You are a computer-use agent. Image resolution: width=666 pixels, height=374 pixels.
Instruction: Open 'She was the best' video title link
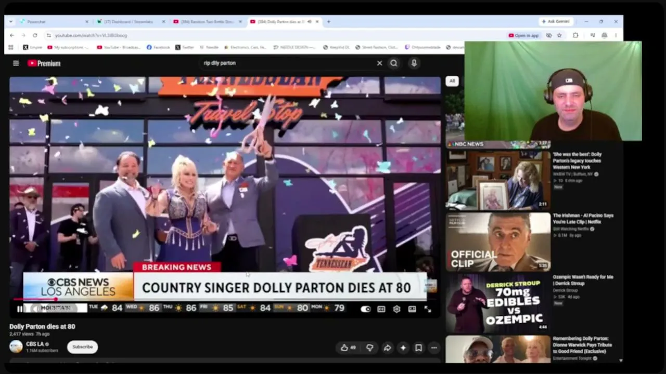(577, 161)
